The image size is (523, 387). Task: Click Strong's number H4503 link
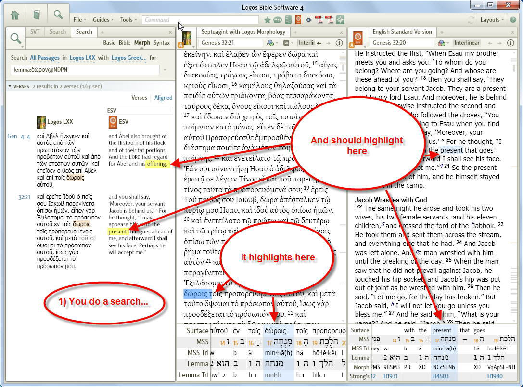click(441, 376)
